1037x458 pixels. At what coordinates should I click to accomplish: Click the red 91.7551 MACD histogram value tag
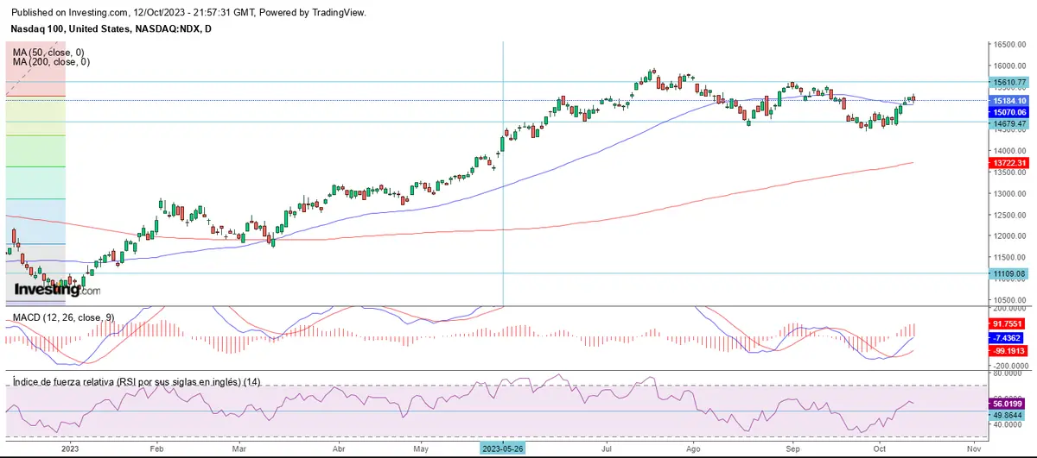click(1008, 323)
